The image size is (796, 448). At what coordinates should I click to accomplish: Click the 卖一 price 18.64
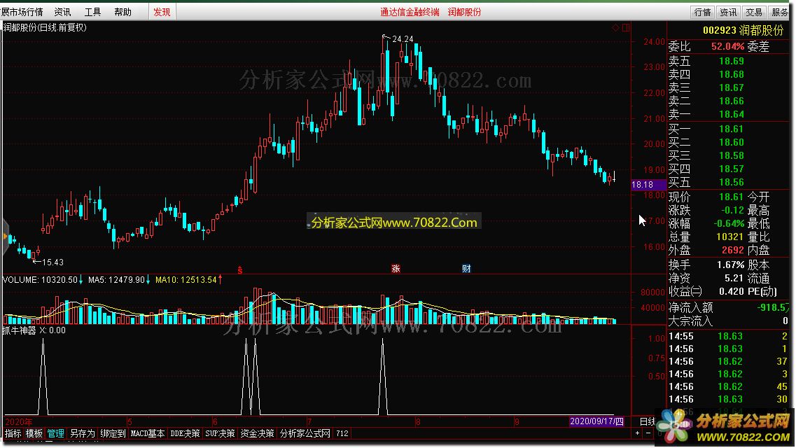731,114
